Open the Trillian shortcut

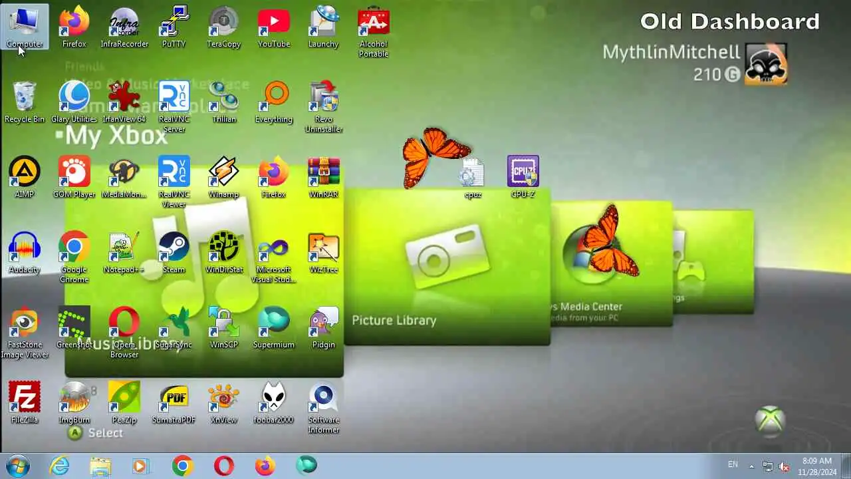[224, 103]
